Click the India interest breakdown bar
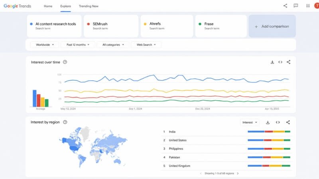The width and height of the screenshot is (319, 179). 269,132
